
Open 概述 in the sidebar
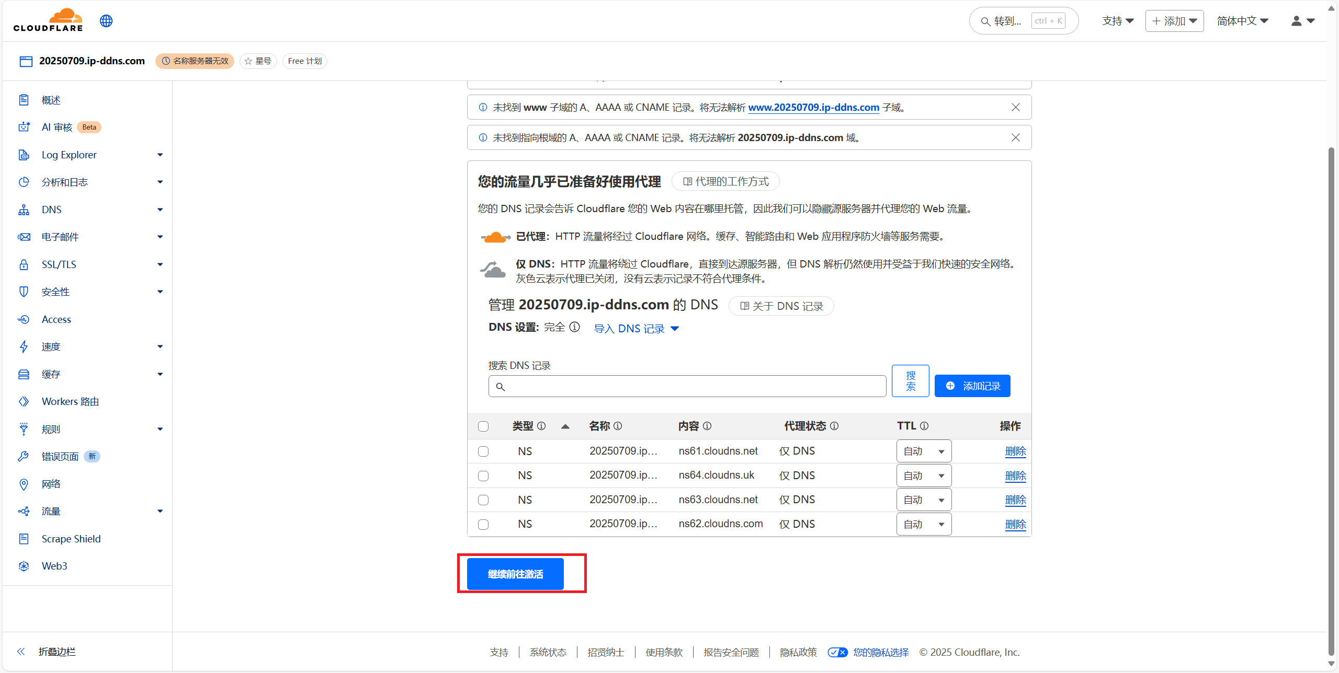(x=51, y=100)
